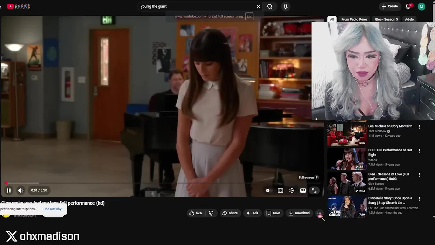The height and width of the screenshot is (245, 435).
Task: Open Glee Seasons of Love thumbnail
Action: point(347,183)
